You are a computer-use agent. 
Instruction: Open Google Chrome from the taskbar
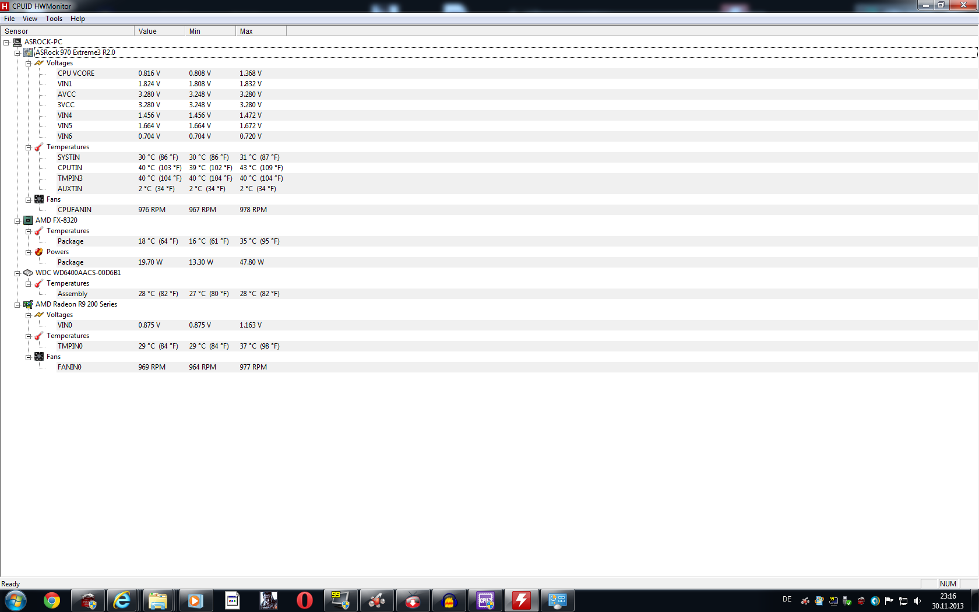[x=52, y=600]
